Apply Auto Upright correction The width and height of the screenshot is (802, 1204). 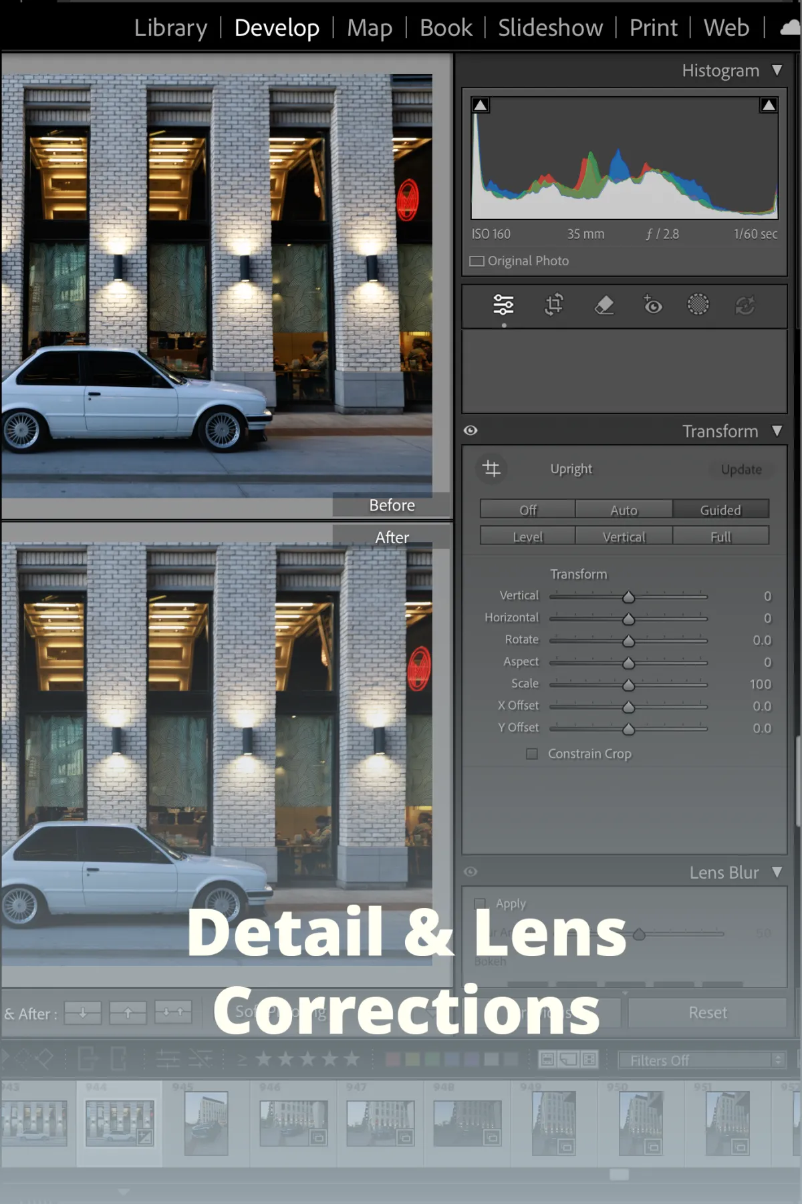[624, 509]
